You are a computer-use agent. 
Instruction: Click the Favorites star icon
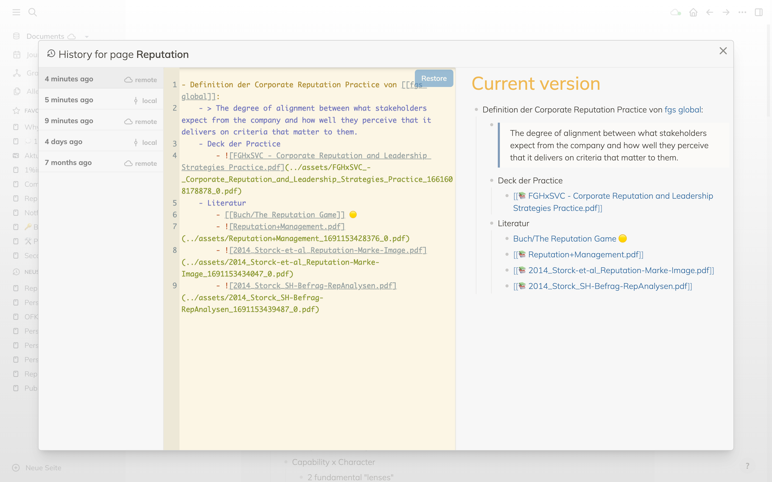tap(16, 111)
